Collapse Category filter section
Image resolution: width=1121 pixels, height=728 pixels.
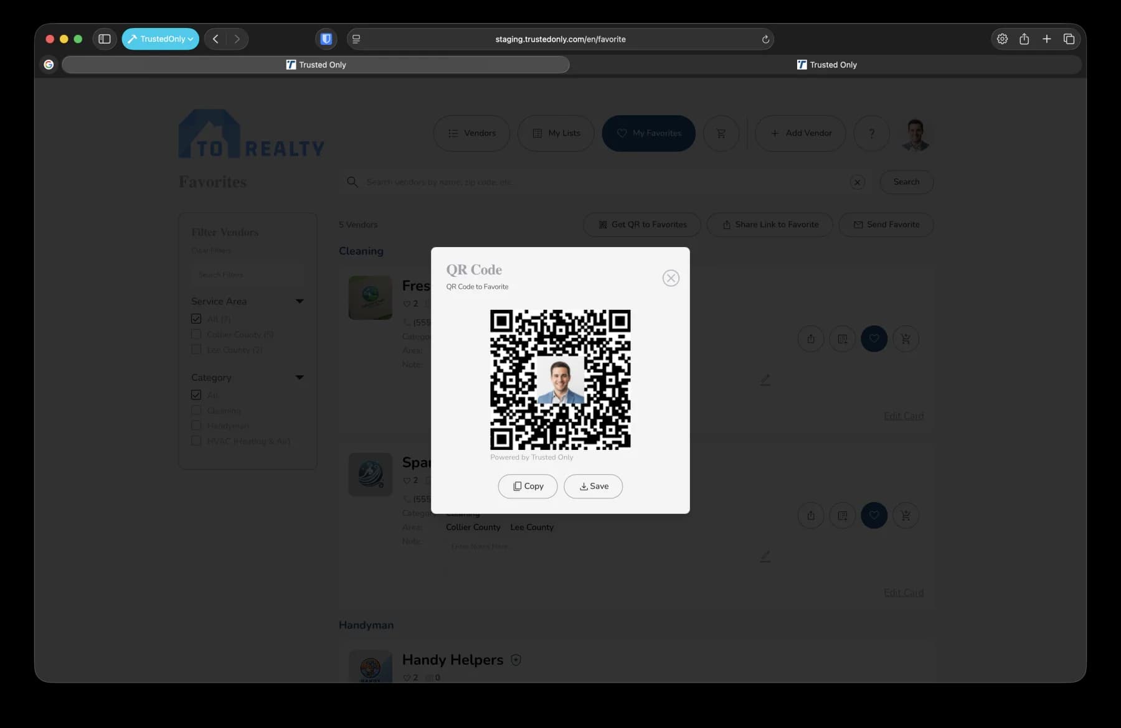pos(300,377)
